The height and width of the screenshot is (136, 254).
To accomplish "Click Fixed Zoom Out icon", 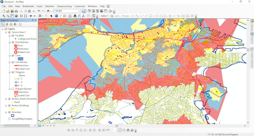I will tap(25, 16).
